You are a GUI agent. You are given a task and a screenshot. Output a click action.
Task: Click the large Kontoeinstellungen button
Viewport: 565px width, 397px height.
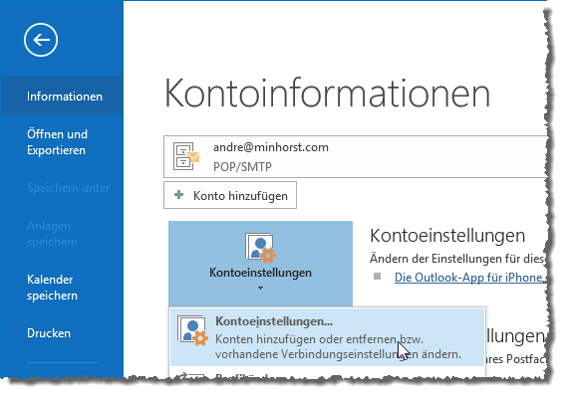(x=260, y=264)
